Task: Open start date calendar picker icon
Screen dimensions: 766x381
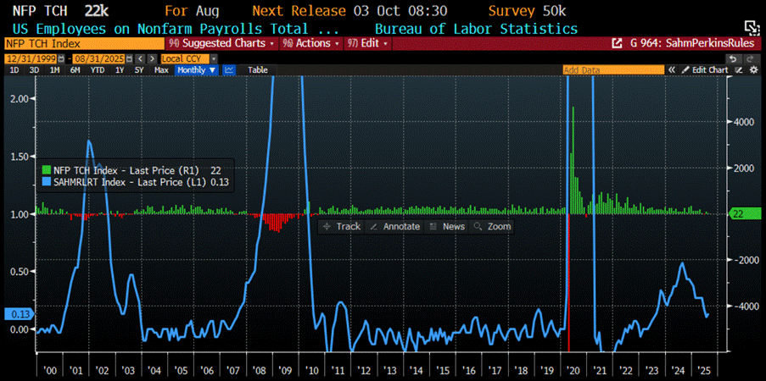Action: (61, 58)
